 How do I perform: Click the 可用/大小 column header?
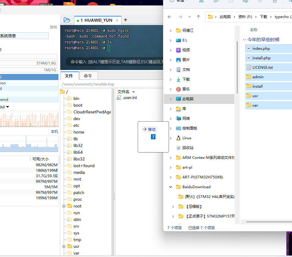click(40, 159)
